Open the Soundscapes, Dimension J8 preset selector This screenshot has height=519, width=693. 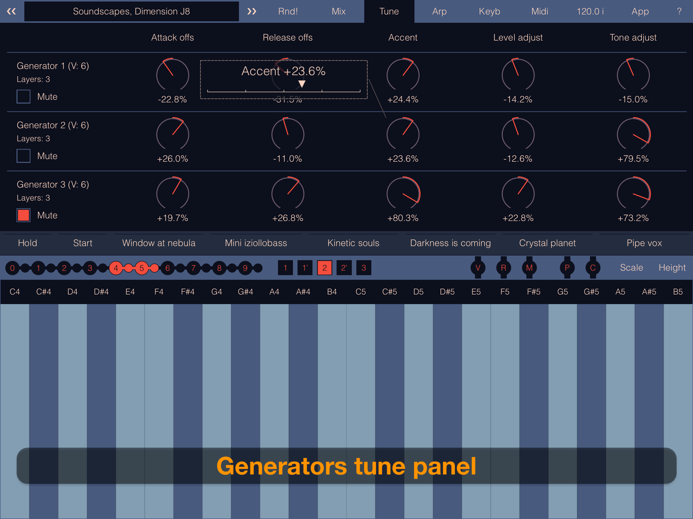132,12
